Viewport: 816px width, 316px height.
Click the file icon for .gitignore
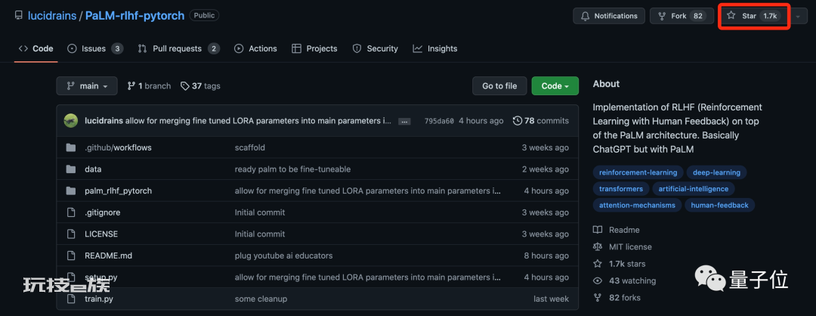(x=71, y=212)
